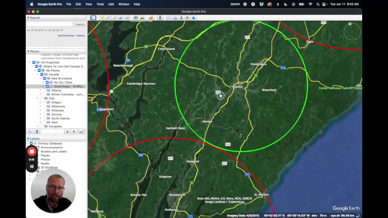Click the History link
The width and height of the screenshot is (388, 218).
coord(81,35)
